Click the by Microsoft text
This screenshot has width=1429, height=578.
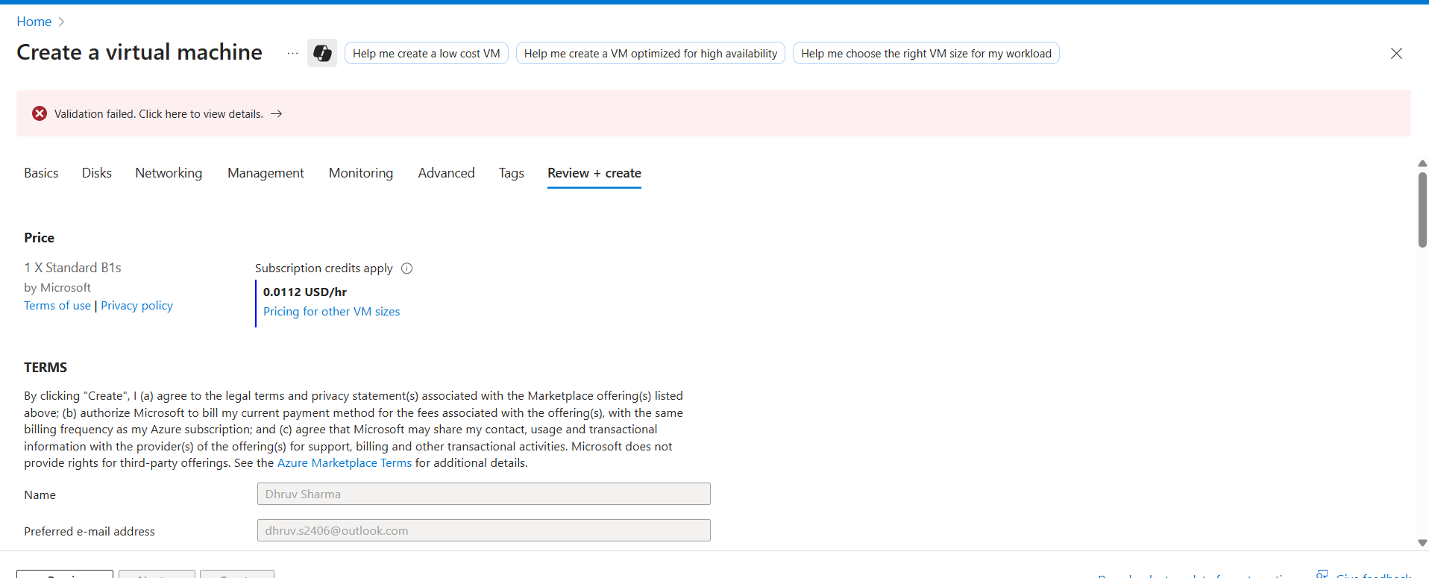[x=57, y=288]
